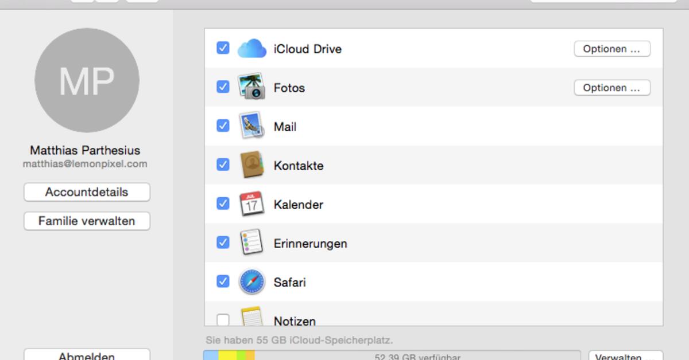Toggle the Kontakte checkbox
Image resolution: width=689 pixels, height=360 pixels.
223,165
